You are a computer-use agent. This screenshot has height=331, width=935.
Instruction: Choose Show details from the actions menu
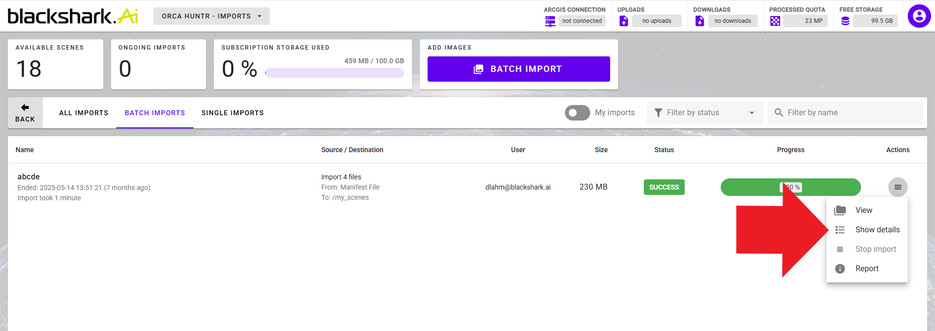pyautogui.click(x=877, y=229)
